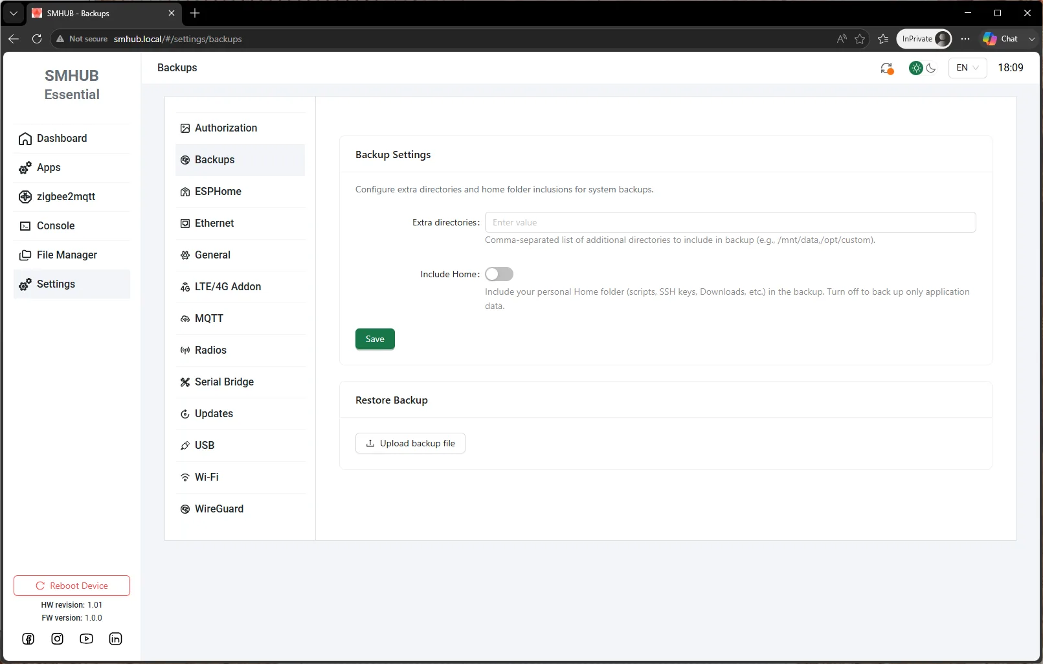Open a new browser tab
The height and width of the screenshot is (664, 1043).
[x=195, y=13]
